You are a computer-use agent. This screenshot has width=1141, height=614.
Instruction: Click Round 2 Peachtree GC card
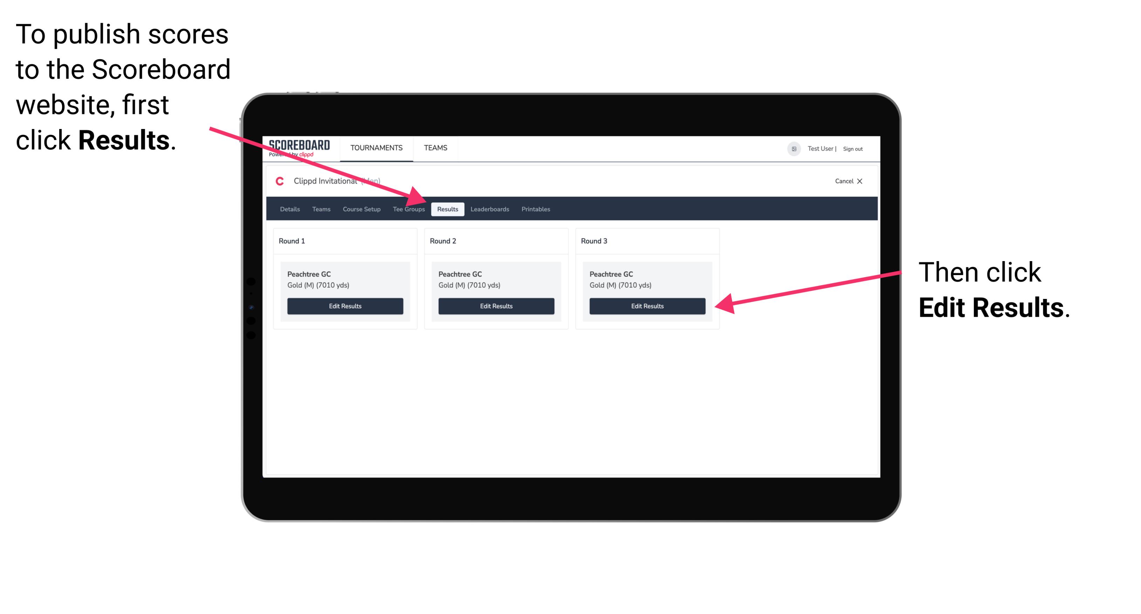pos(495,291)
